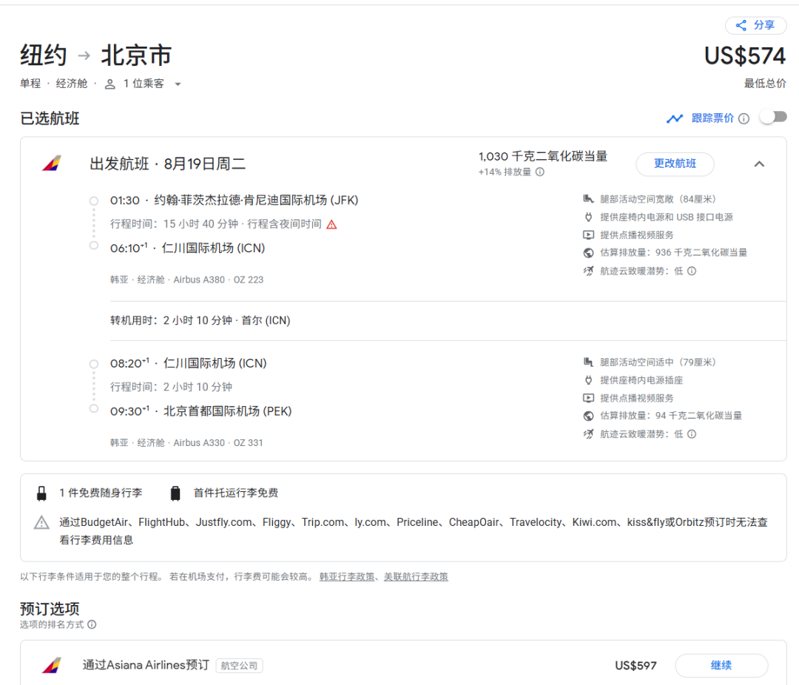Click info icon beside +14% 排放量
The image size is (799, 685).
tap(540, 172)
